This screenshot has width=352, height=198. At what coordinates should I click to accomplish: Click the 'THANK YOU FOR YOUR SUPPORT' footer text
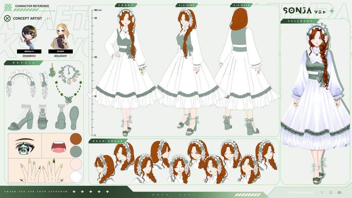36,192
